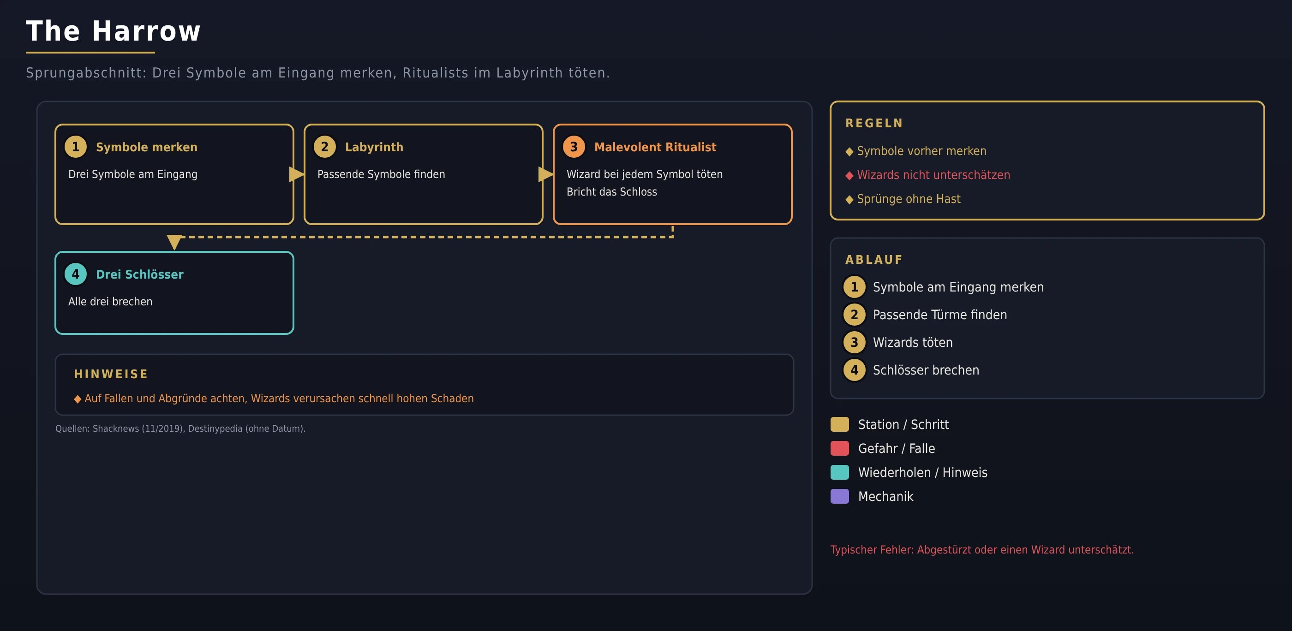Select the Symbole merken card title
The image size is (1292, 631).
146,147
